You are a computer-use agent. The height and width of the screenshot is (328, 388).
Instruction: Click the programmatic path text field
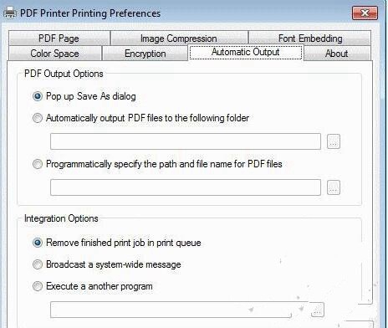[x=186, y=187]
